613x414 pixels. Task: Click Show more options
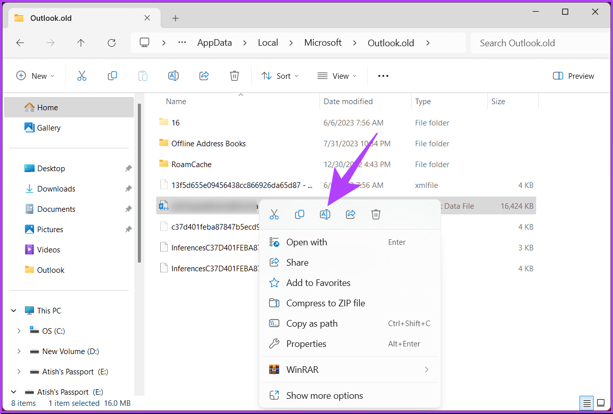click(x=324, y=395)
